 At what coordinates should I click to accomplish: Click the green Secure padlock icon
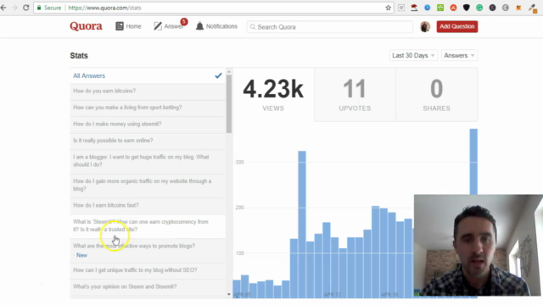click(x=39, y=8)
